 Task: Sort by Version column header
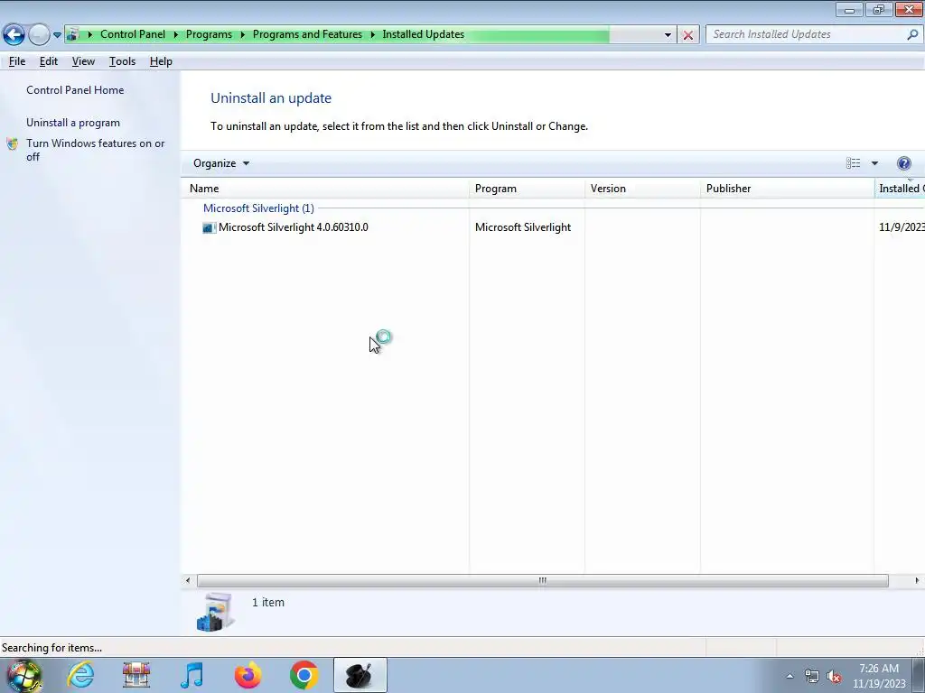pos(642,189)
